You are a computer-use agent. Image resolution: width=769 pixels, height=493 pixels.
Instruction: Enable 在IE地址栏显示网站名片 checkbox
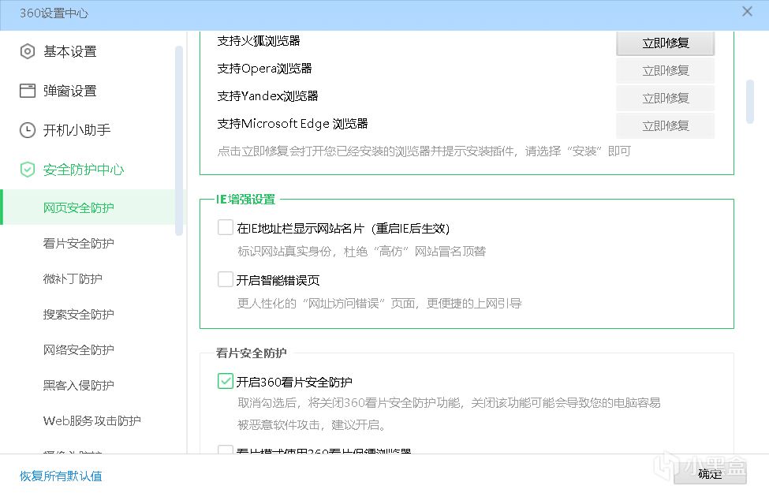point(225,227)
